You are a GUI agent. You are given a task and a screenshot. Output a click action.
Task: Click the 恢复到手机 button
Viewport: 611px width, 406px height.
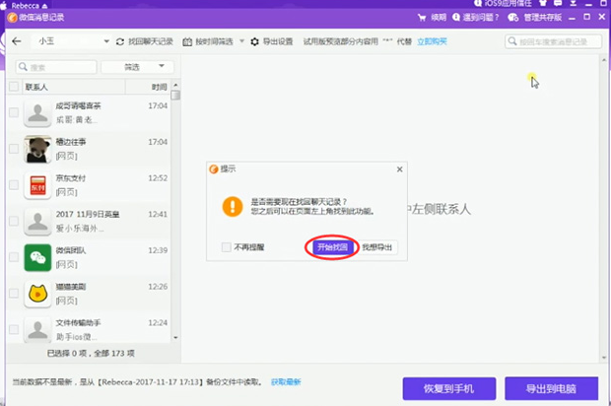pyautogui.click(x=449, y=388)
